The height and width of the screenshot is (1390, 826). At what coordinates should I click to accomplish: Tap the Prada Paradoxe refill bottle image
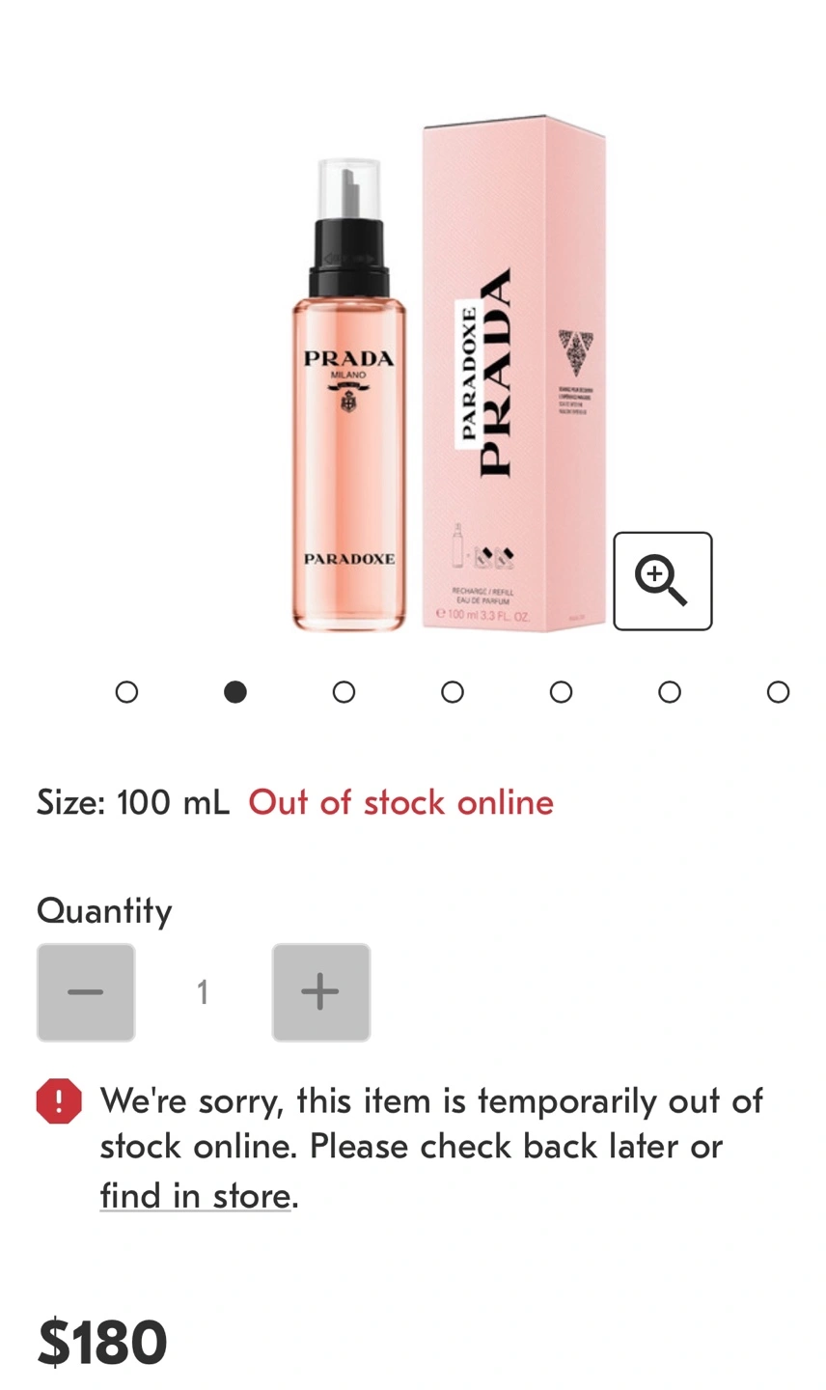(x=350, y=396)
